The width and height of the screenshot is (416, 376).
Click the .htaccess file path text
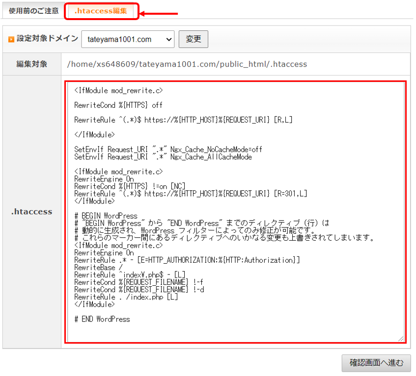tap(187, 64)
